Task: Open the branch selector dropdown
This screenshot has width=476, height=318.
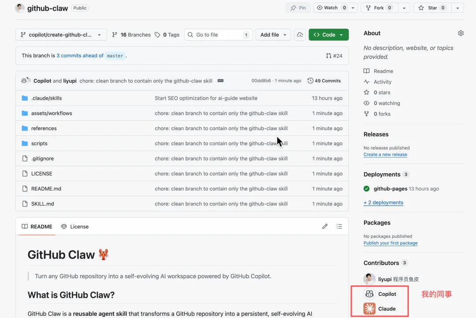Action: point(61,35)
